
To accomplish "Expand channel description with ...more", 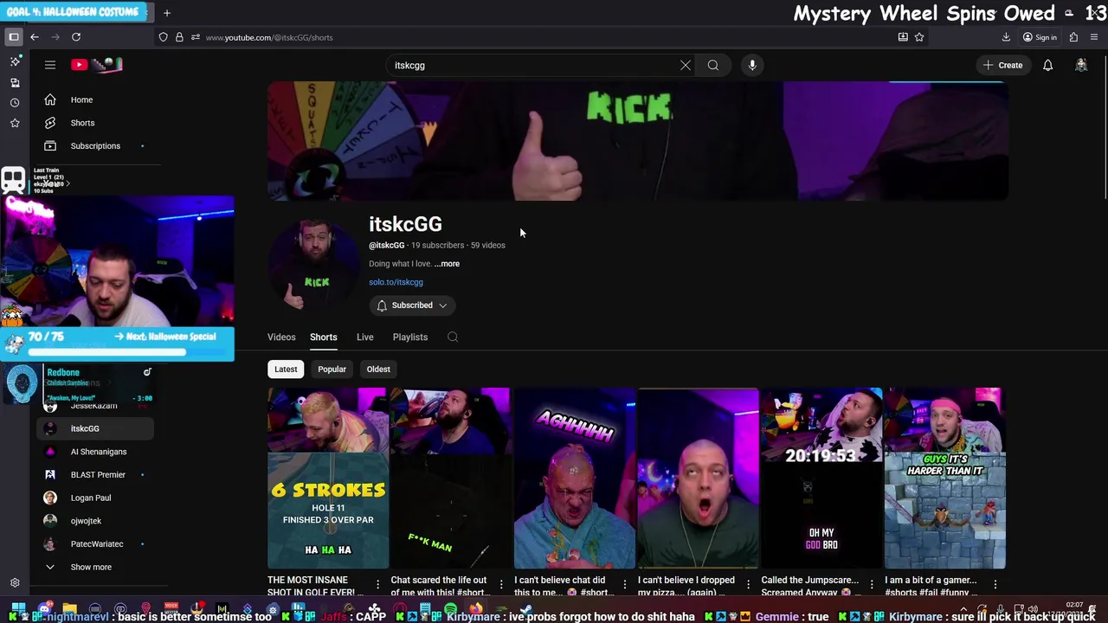I will coord(447,264).
